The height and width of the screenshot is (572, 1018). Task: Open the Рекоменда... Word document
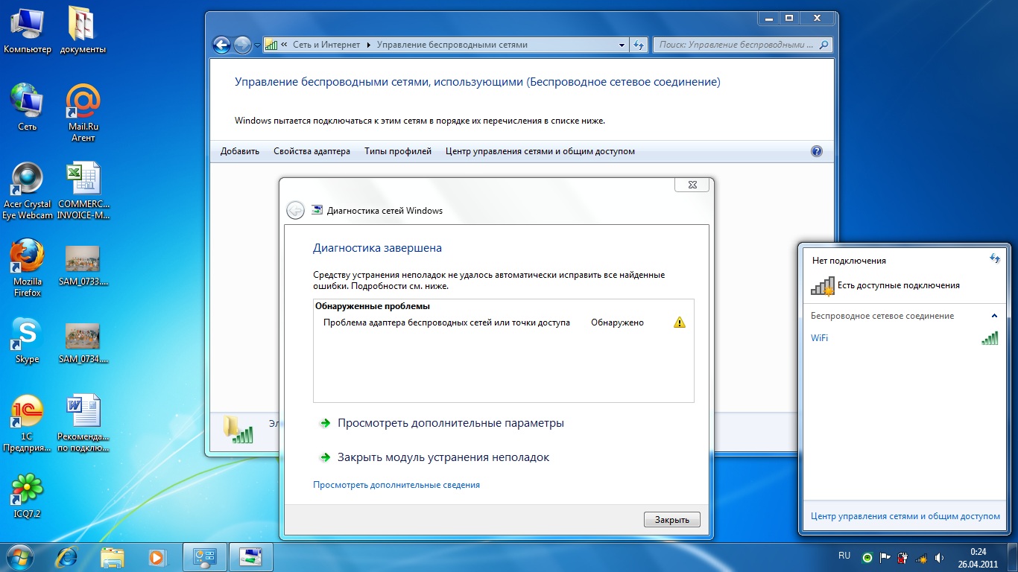pyautogui.click(x=83, y=423)
